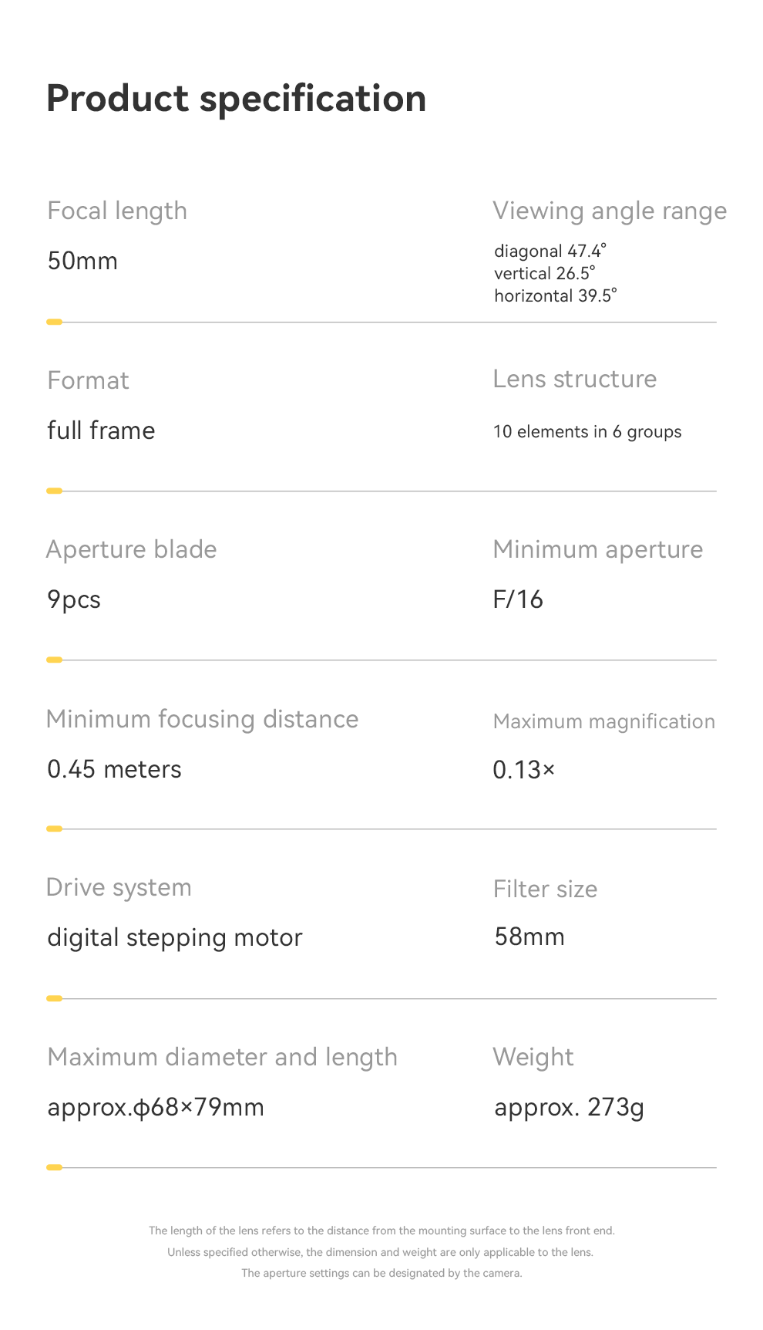Click the yellow marker under "digital stepping motor"
The height and width of the screenshot is (1330, 763).
pyautogui.click(x=54, y=998)
